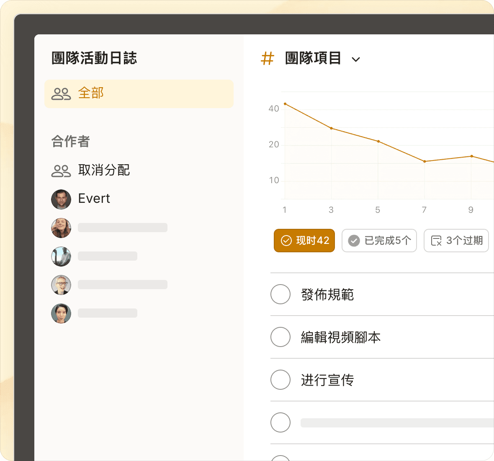The width and height of the screenshot is (494, 461).
Task: Click the checkmark icon in 现时42
Action: pyautogui.click(x=286, y=241)
